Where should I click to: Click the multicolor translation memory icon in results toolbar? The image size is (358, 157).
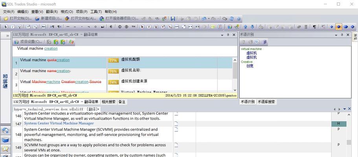72,42
